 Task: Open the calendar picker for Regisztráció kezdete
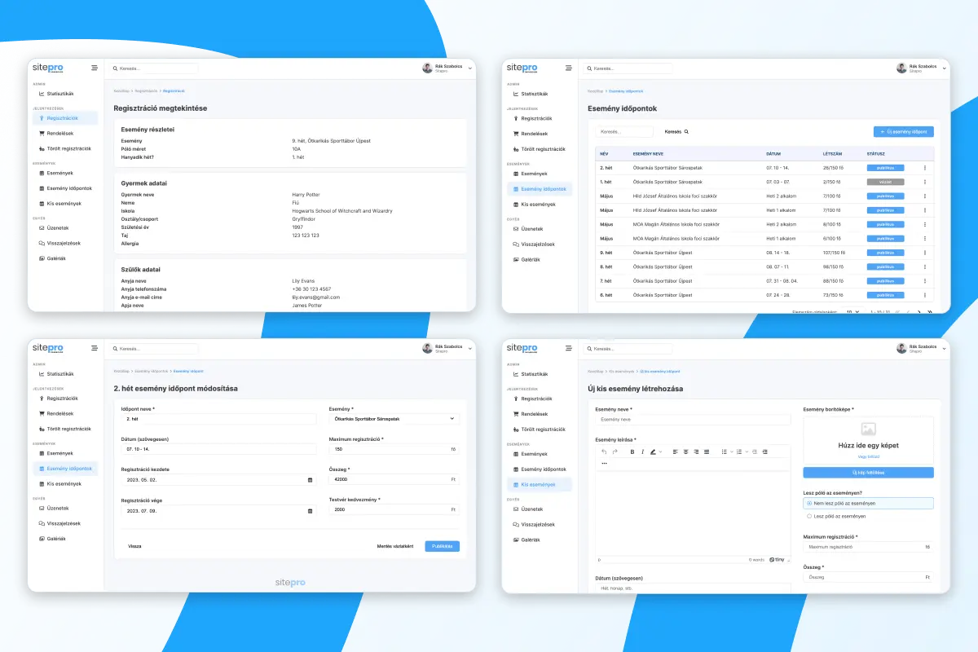pos(310,480)
